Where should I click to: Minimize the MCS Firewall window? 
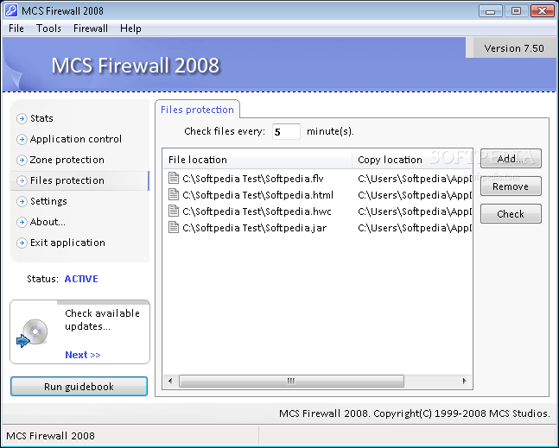pyautogui.click(x=491, y=11)
